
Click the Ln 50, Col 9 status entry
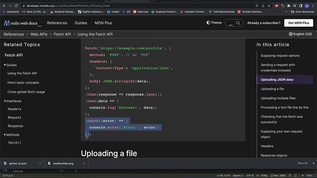click(x=223, y=176)
